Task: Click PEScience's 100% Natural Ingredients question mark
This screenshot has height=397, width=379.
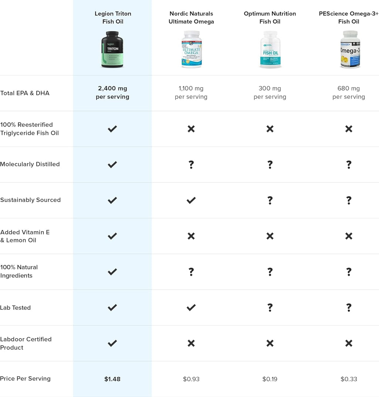Action: 349,272
